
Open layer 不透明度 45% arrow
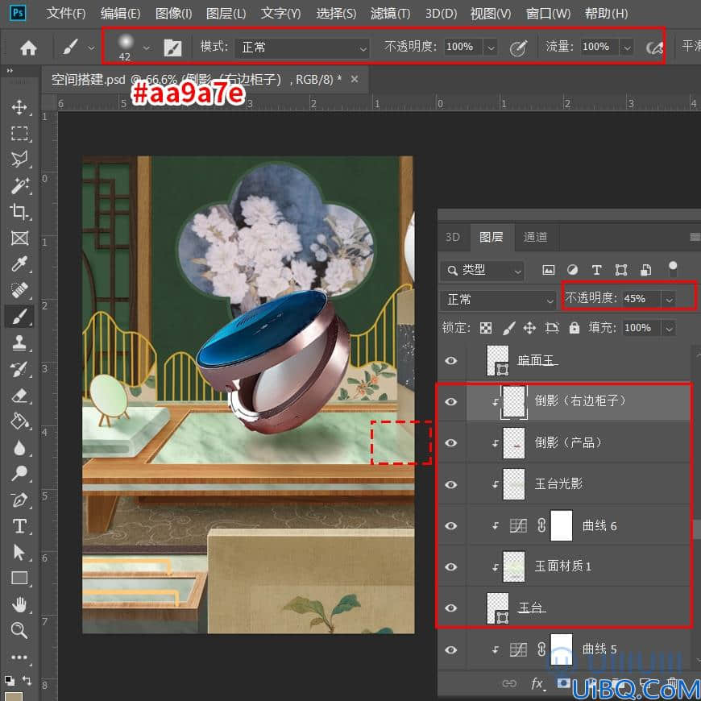670,300
